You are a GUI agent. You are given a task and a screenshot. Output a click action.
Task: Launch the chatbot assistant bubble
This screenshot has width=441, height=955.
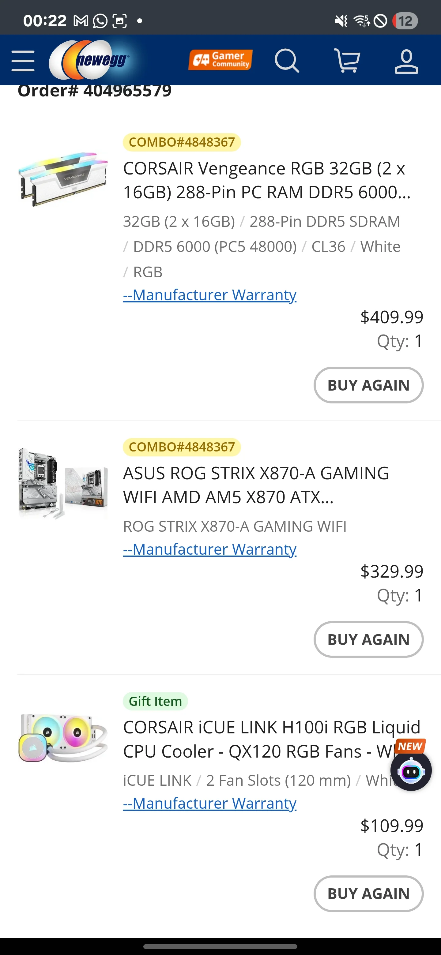pos(411,771)
